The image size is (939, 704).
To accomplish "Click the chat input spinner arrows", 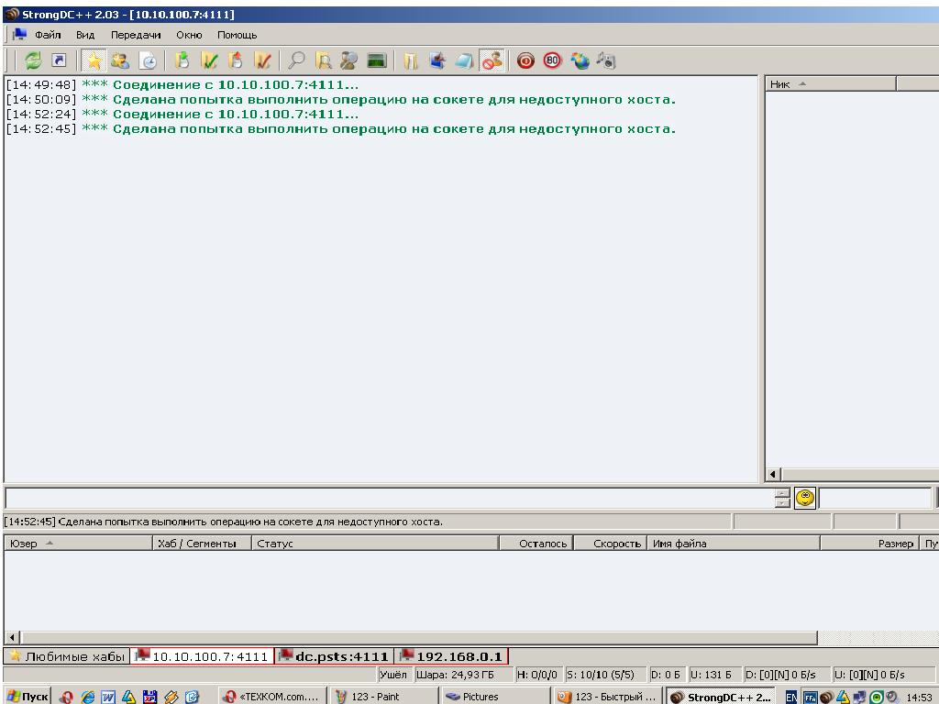I will [781, 498].
